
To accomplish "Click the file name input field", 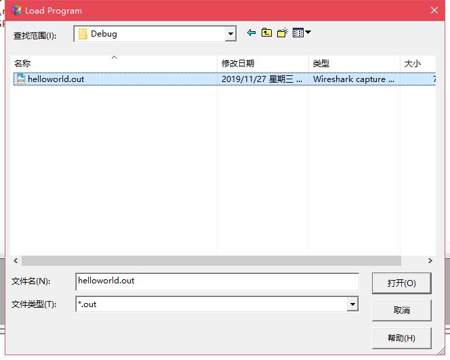I will click(x=217, y=281).
